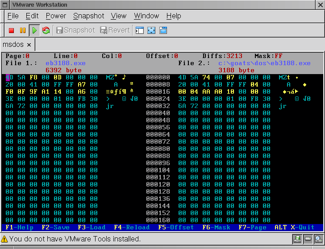Click the Offset:0 indicator
325x249 pixels.
[162, 56]
